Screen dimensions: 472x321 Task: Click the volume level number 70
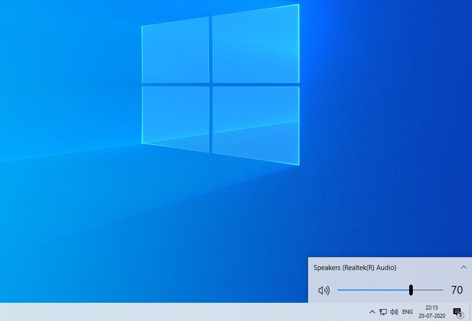[457, 290]
